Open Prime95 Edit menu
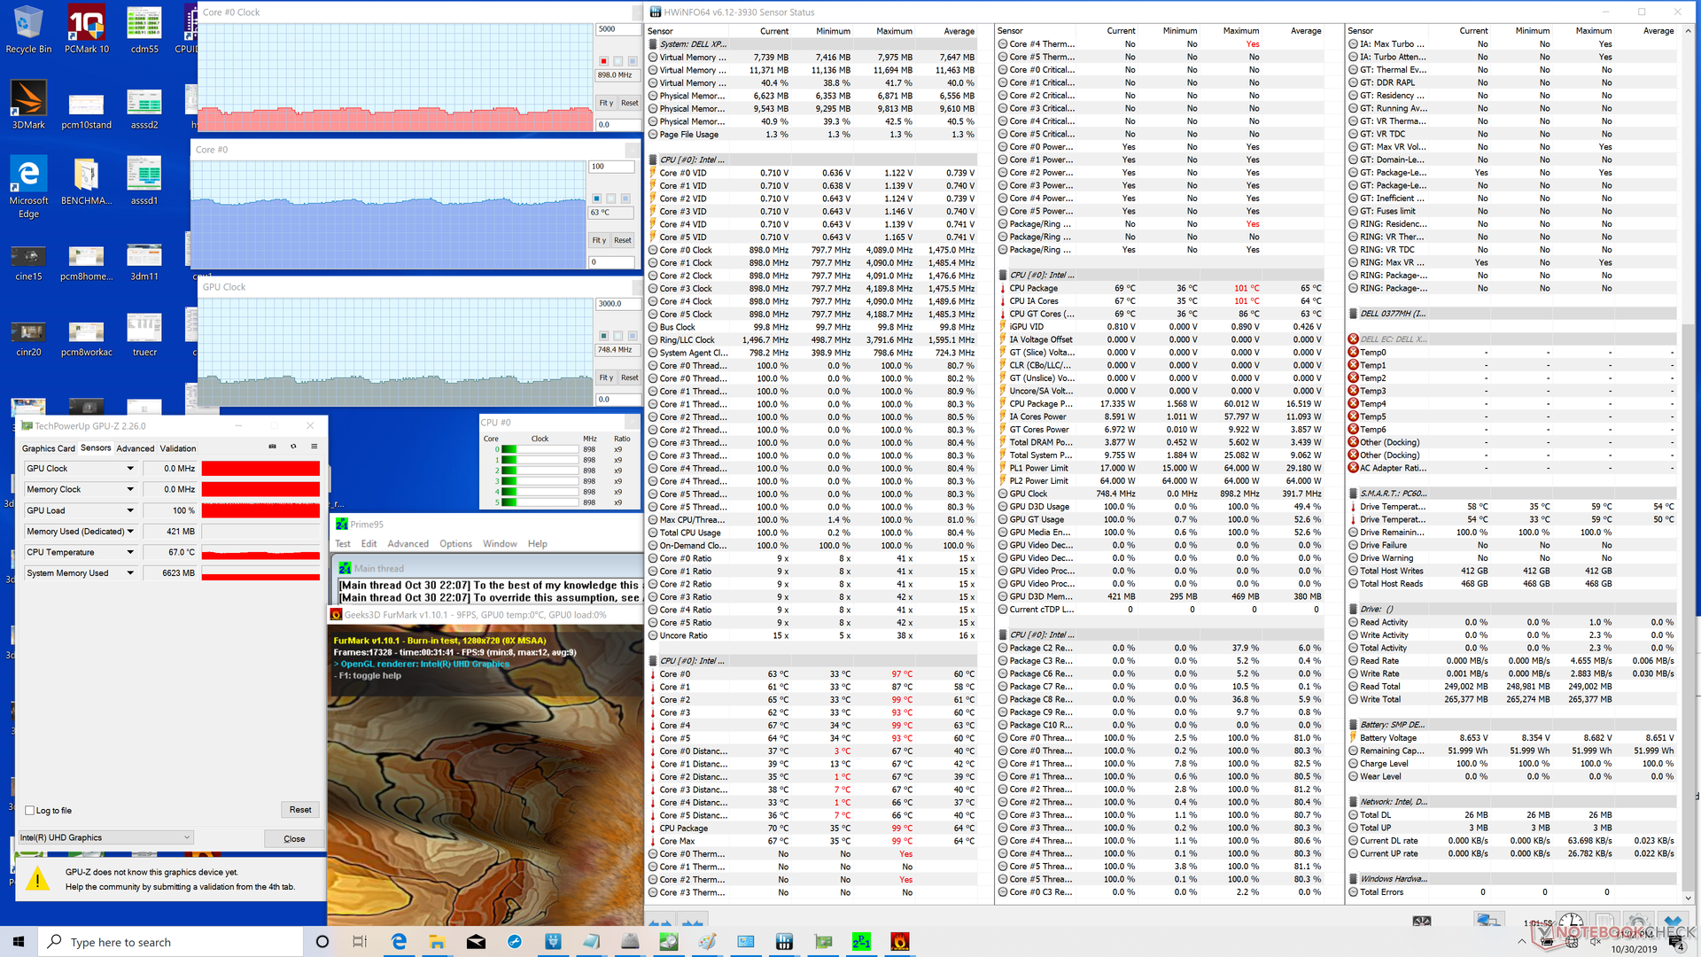The height and width of the screenshot is (957, 1701). (x=369, y=544)
